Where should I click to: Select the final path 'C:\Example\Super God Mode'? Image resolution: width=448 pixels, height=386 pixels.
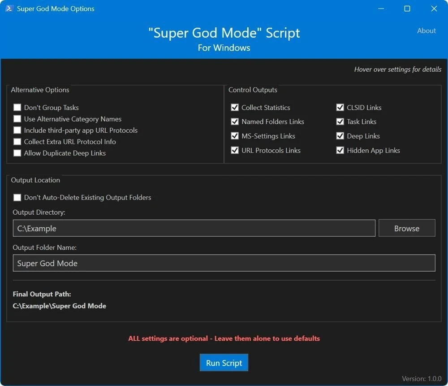tap(60, 306)
